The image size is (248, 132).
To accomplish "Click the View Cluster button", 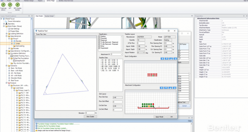I will (x=90, y=116).
